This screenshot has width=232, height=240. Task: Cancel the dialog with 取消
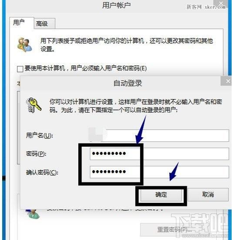pos(208,195)
